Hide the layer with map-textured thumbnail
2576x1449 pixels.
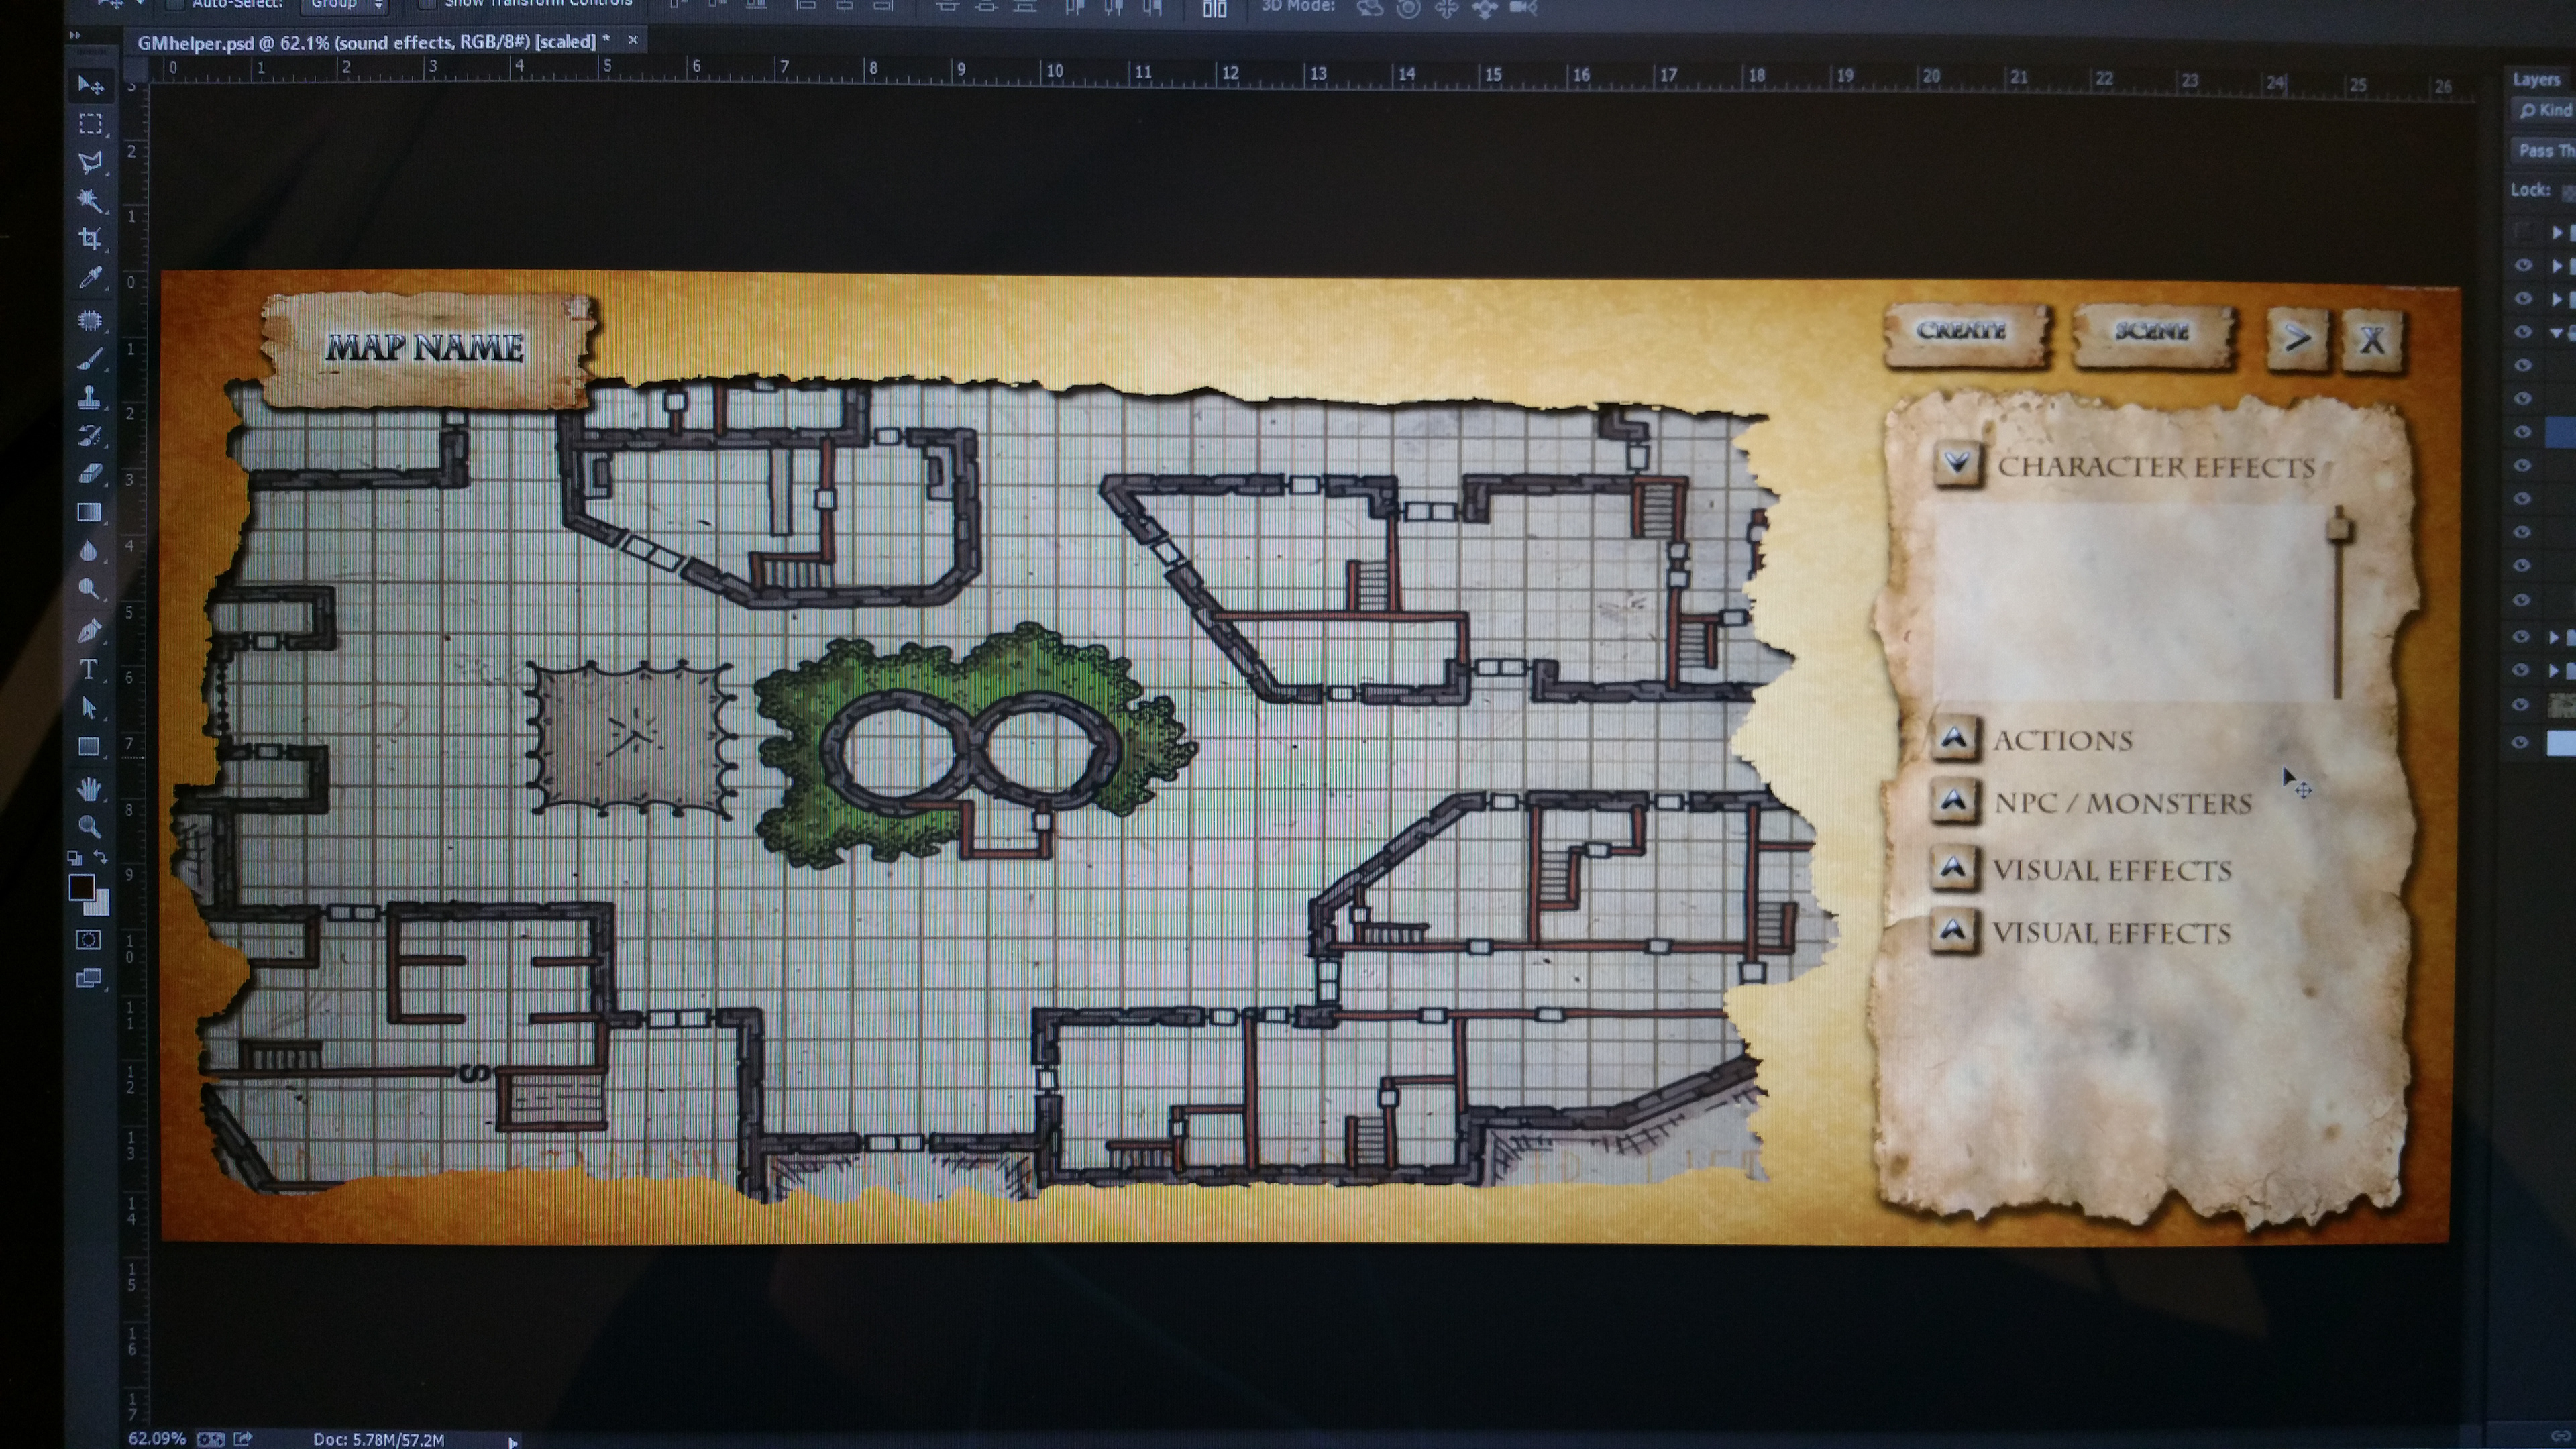2521,705
